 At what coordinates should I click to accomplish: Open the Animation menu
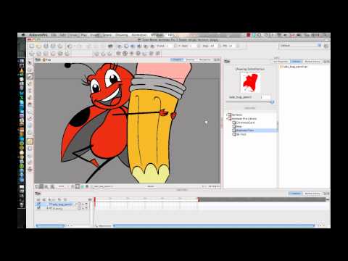(139, 35)
